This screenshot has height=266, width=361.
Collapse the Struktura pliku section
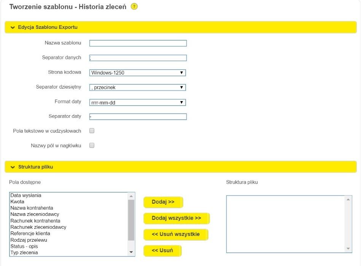(x=13, y=167)
